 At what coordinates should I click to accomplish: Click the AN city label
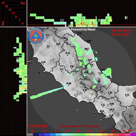click(x=89, y=41)
